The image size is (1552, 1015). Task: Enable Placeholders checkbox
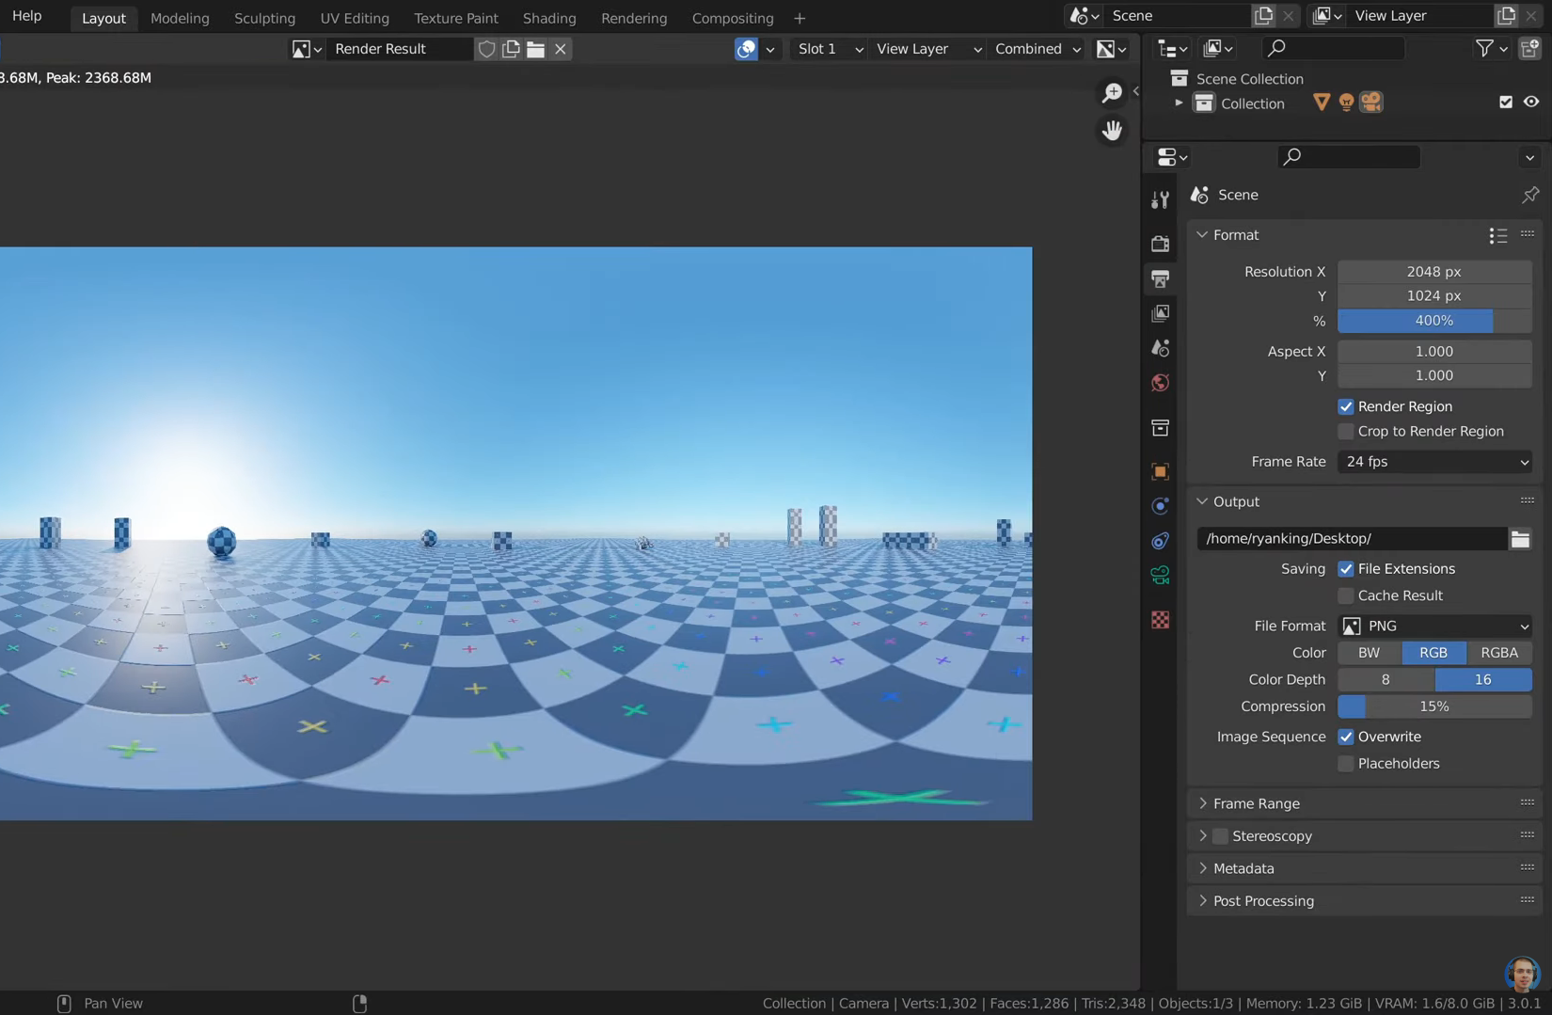pos(1346,764)
